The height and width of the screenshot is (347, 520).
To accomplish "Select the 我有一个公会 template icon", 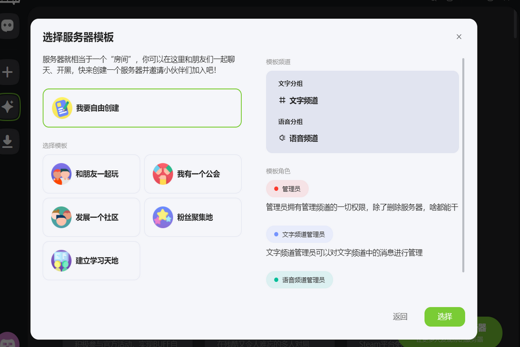I will (x=163, y=174).
